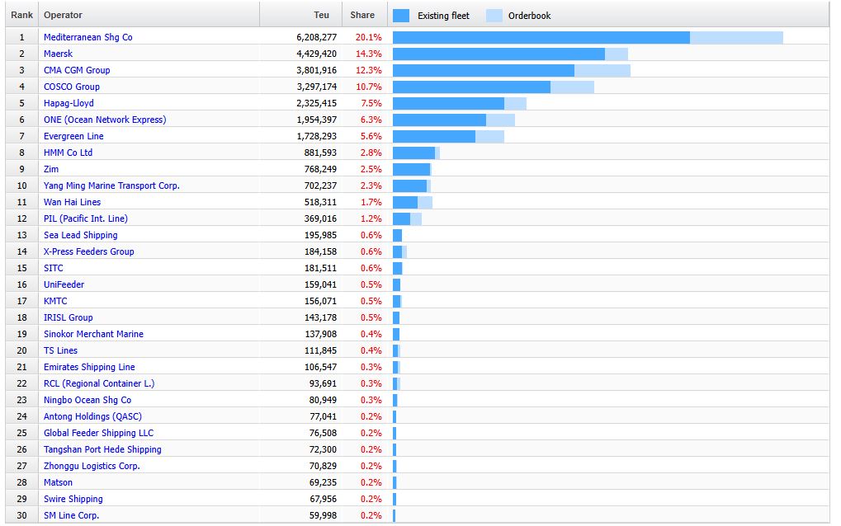Select Zhonggu Logistics Corp. link
Screen dimensions: 841x526
click(92, 466)
